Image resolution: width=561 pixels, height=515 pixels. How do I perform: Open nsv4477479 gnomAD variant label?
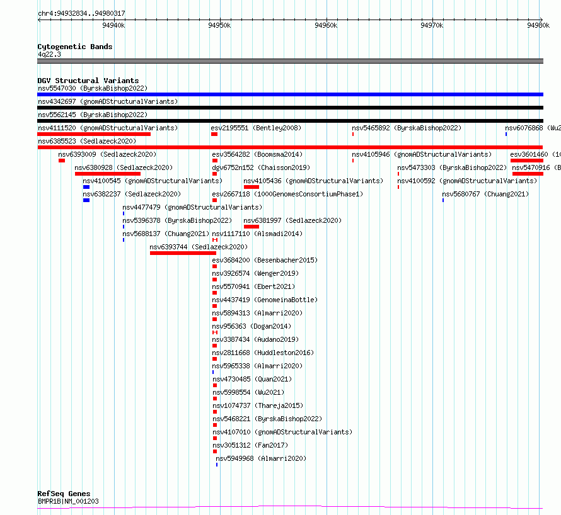[192, 207]
